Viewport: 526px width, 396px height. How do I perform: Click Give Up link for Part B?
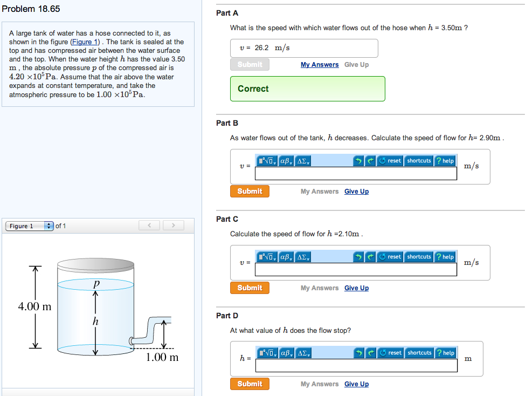tap(357, 192)
